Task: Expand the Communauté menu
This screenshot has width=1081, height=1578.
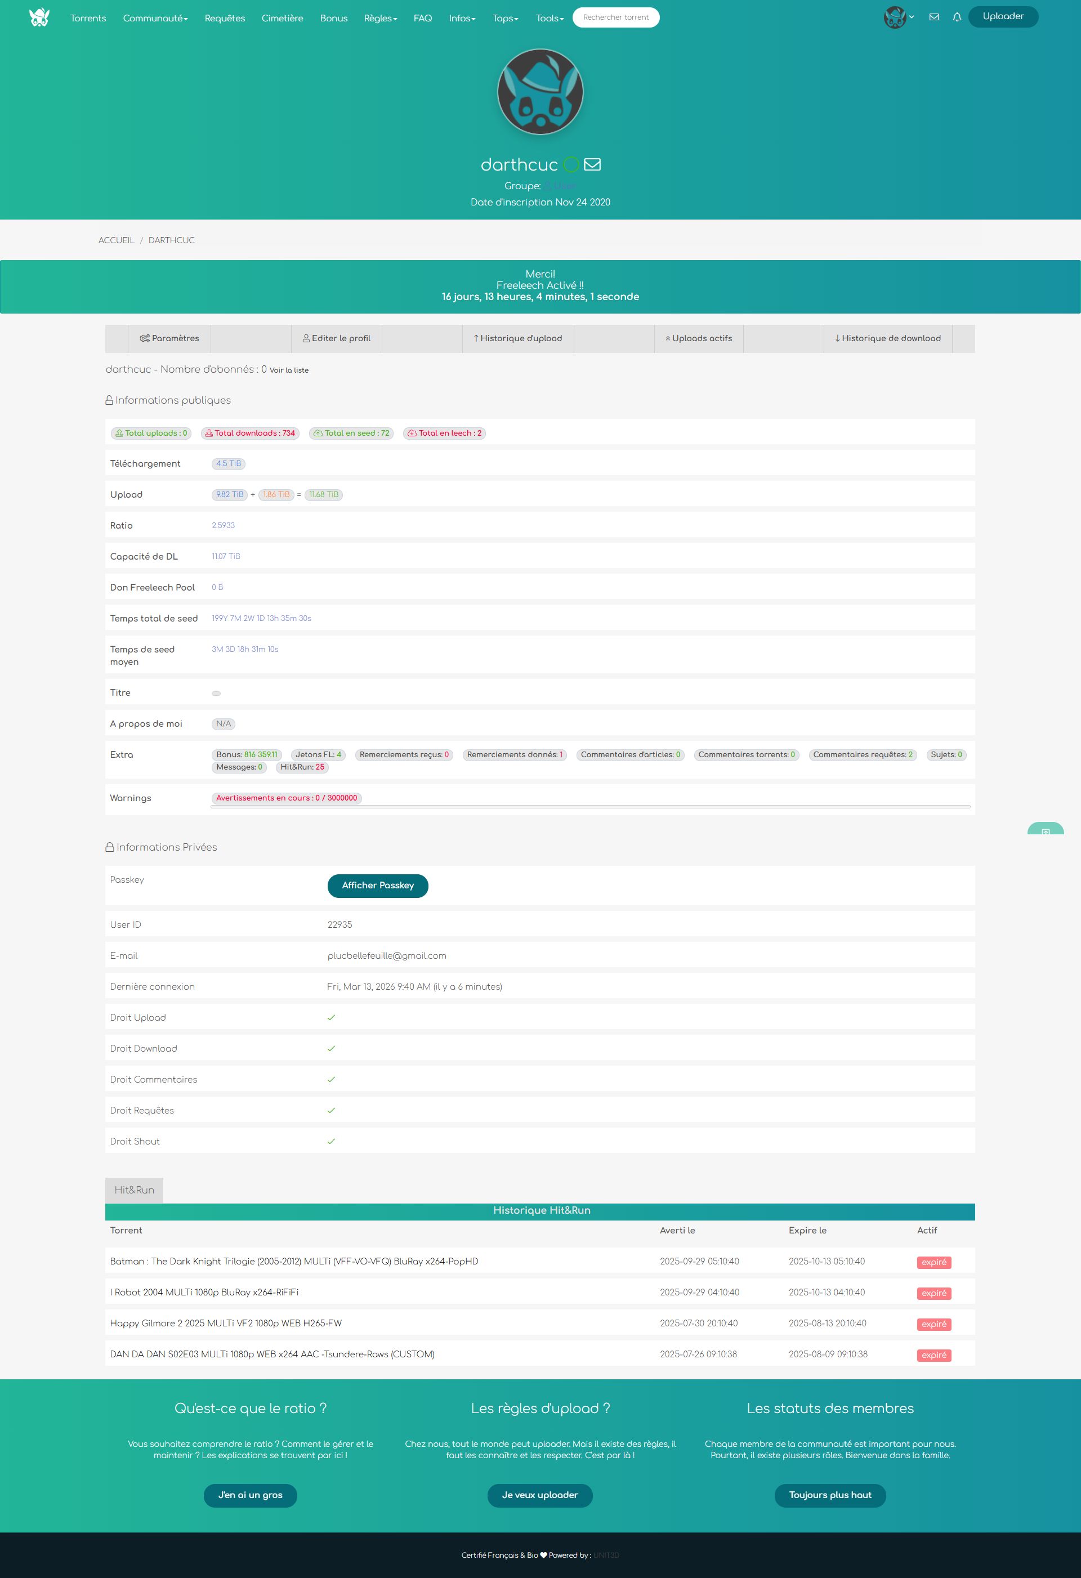Action: click(155, 19)
